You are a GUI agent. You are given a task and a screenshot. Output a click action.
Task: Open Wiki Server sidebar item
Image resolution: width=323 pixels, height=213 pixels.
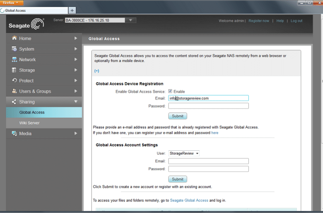pyautogui.click(x=44, y=123)
